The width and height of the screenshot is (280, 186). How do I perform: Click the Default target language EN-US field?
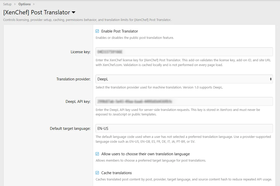pos(184,128)
